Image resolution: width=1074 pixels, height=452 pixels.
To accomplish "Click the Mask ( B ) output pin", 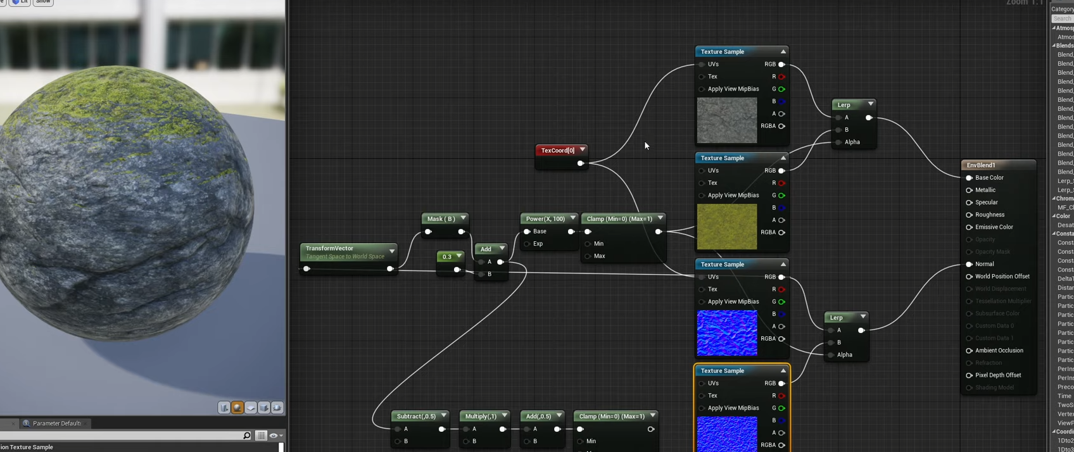I will (461, 232).
